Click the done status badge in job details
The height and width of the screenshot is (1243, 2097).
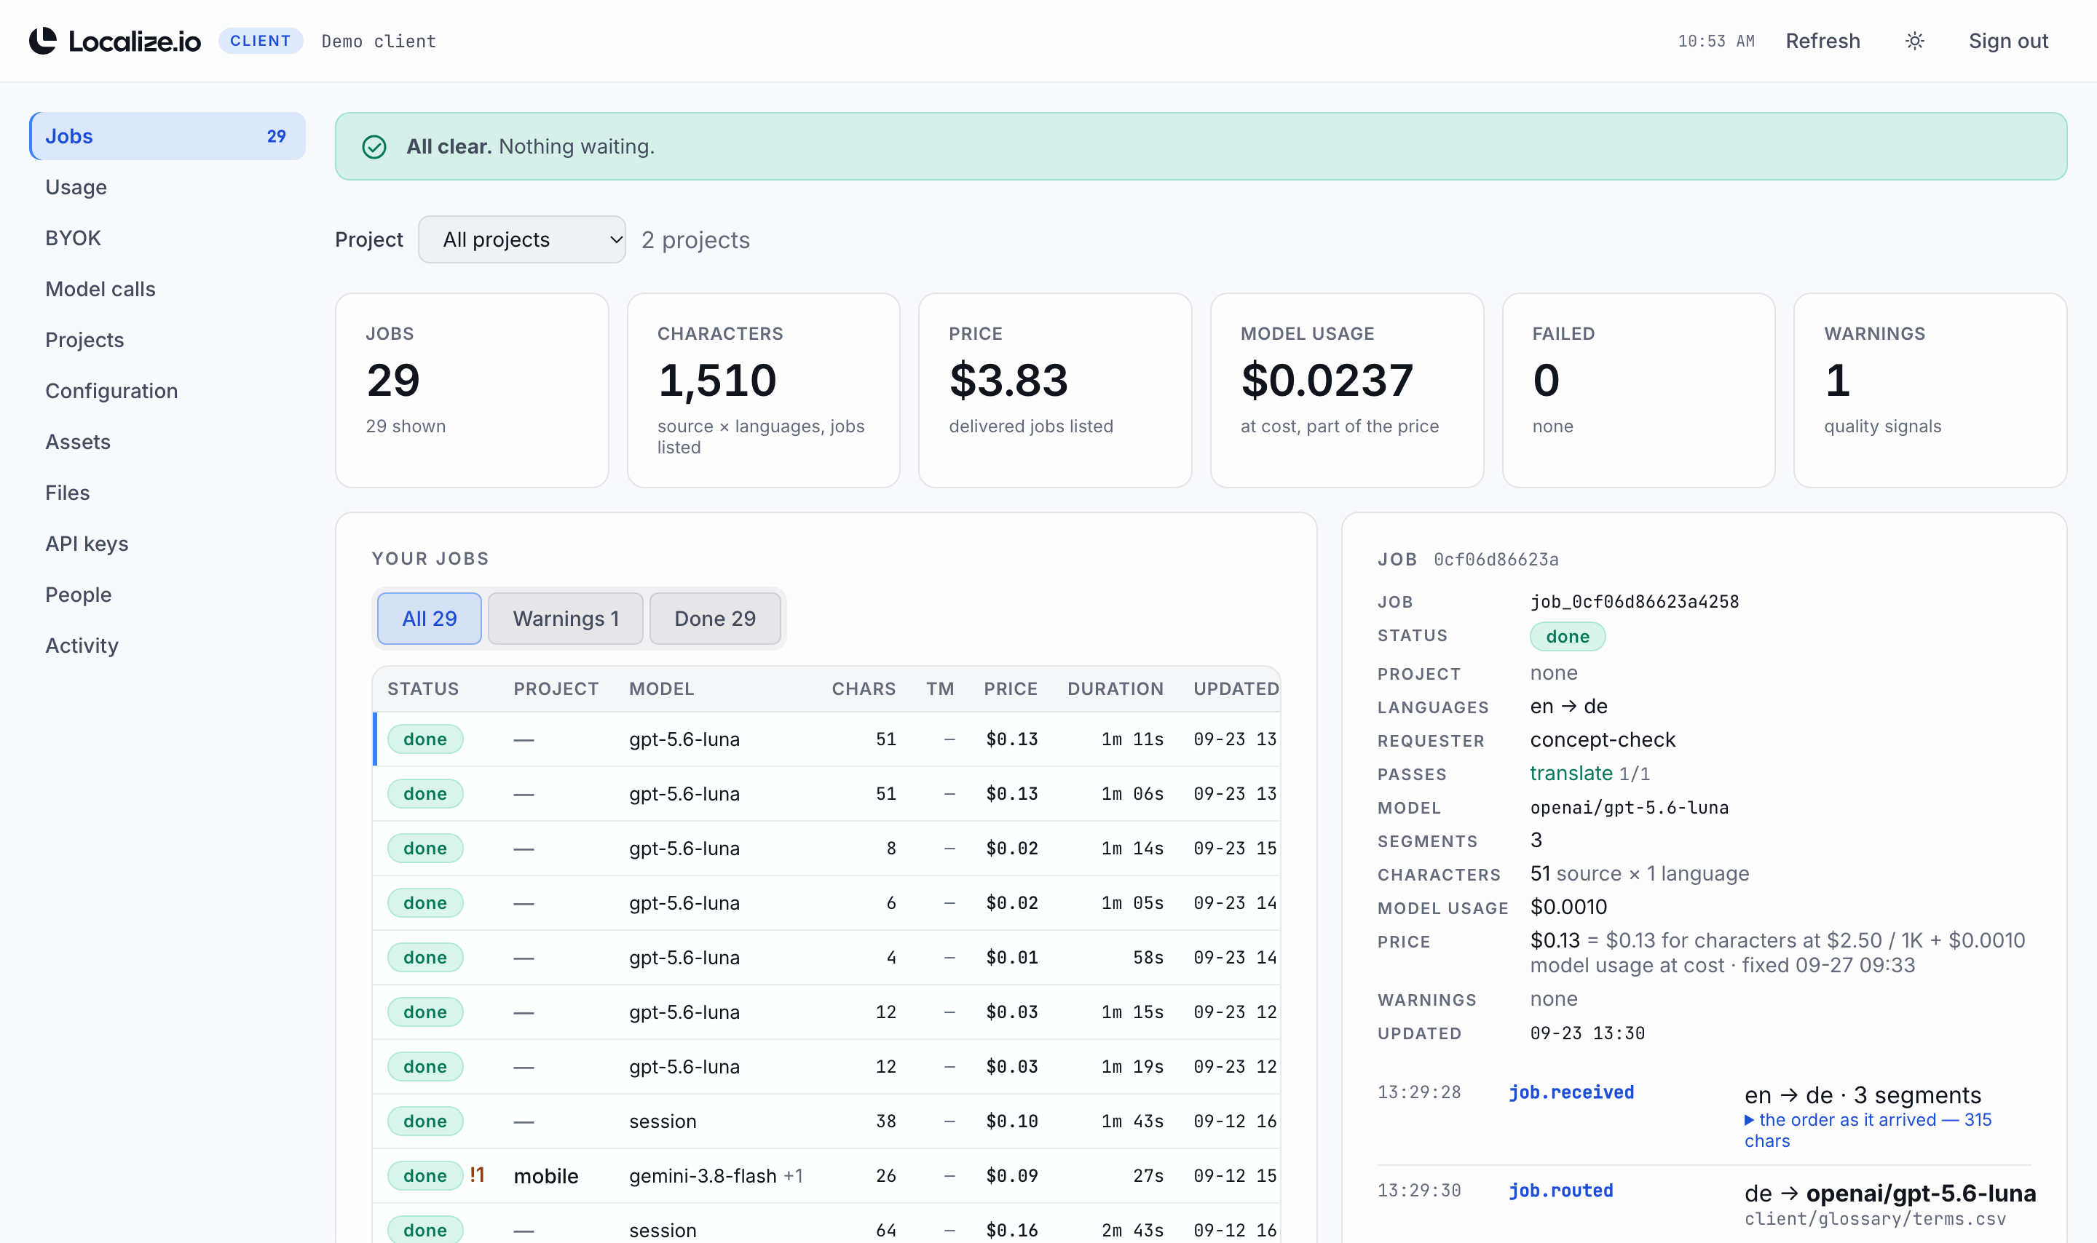tap(1567, 637)
